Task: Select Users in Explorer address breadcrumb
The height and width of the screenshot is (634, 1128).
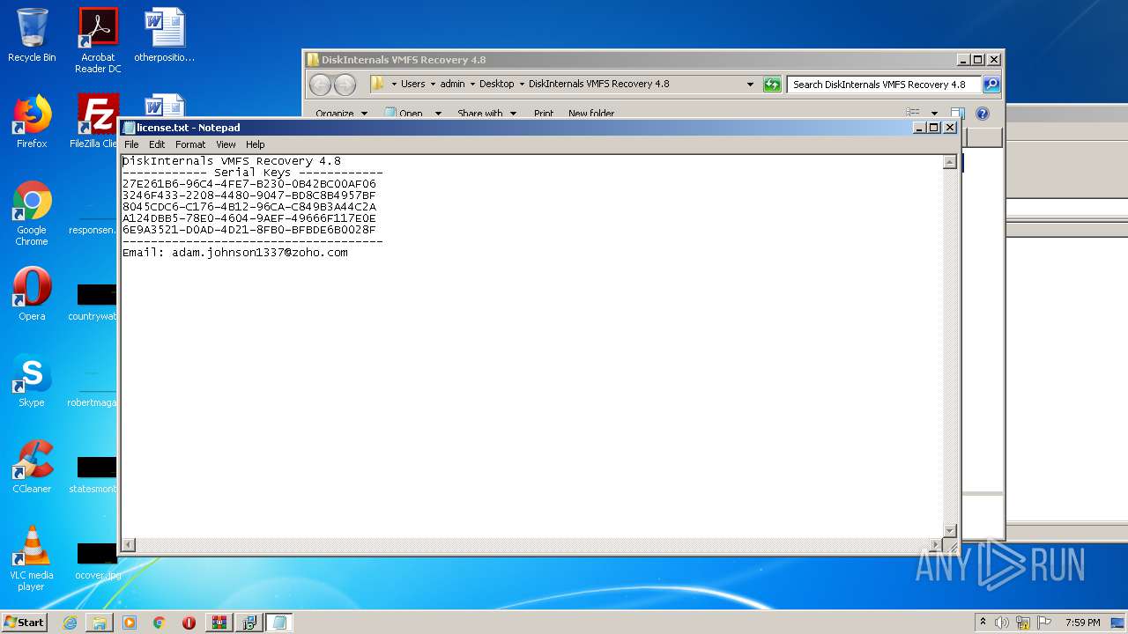Action: pos(412,85)
